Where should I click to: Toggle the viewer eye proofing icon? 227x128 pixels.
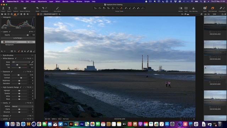205,14
